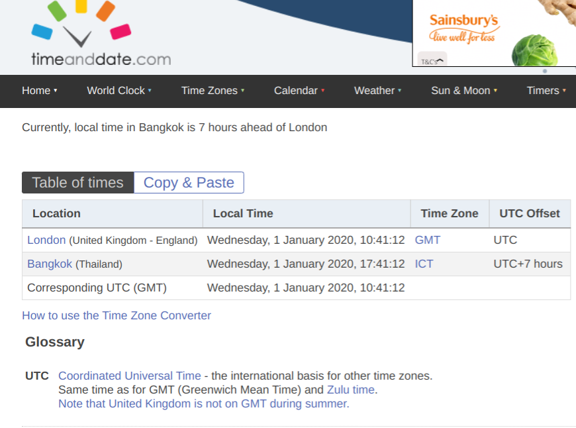
Task: Expand the T&C's toggle on the ad
Action: pyautogui.click(x=432, y=60)
